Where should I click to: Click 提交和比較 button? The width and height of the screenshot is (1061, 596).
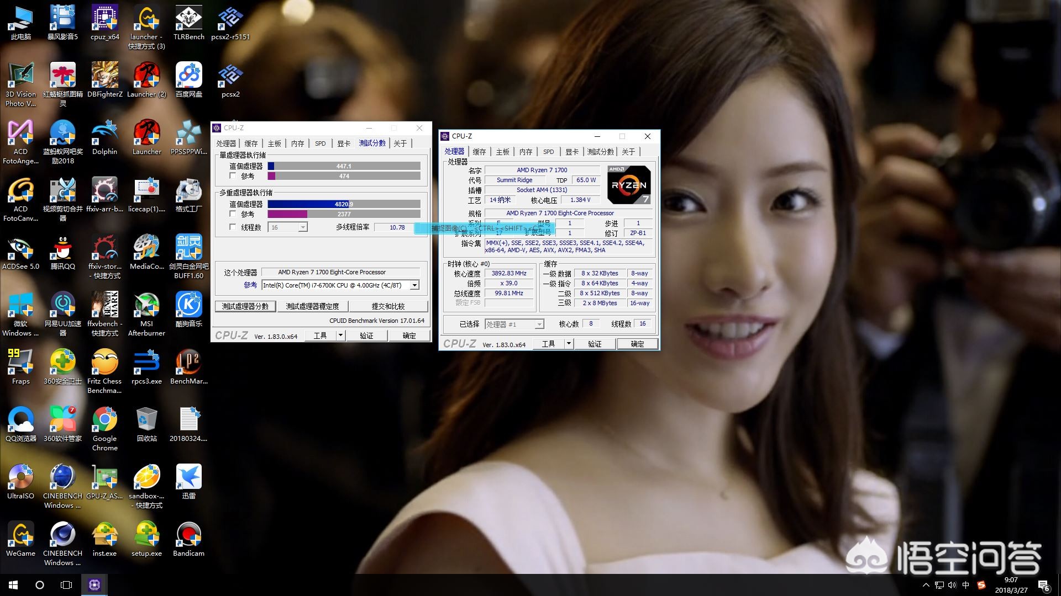point(388,306)
